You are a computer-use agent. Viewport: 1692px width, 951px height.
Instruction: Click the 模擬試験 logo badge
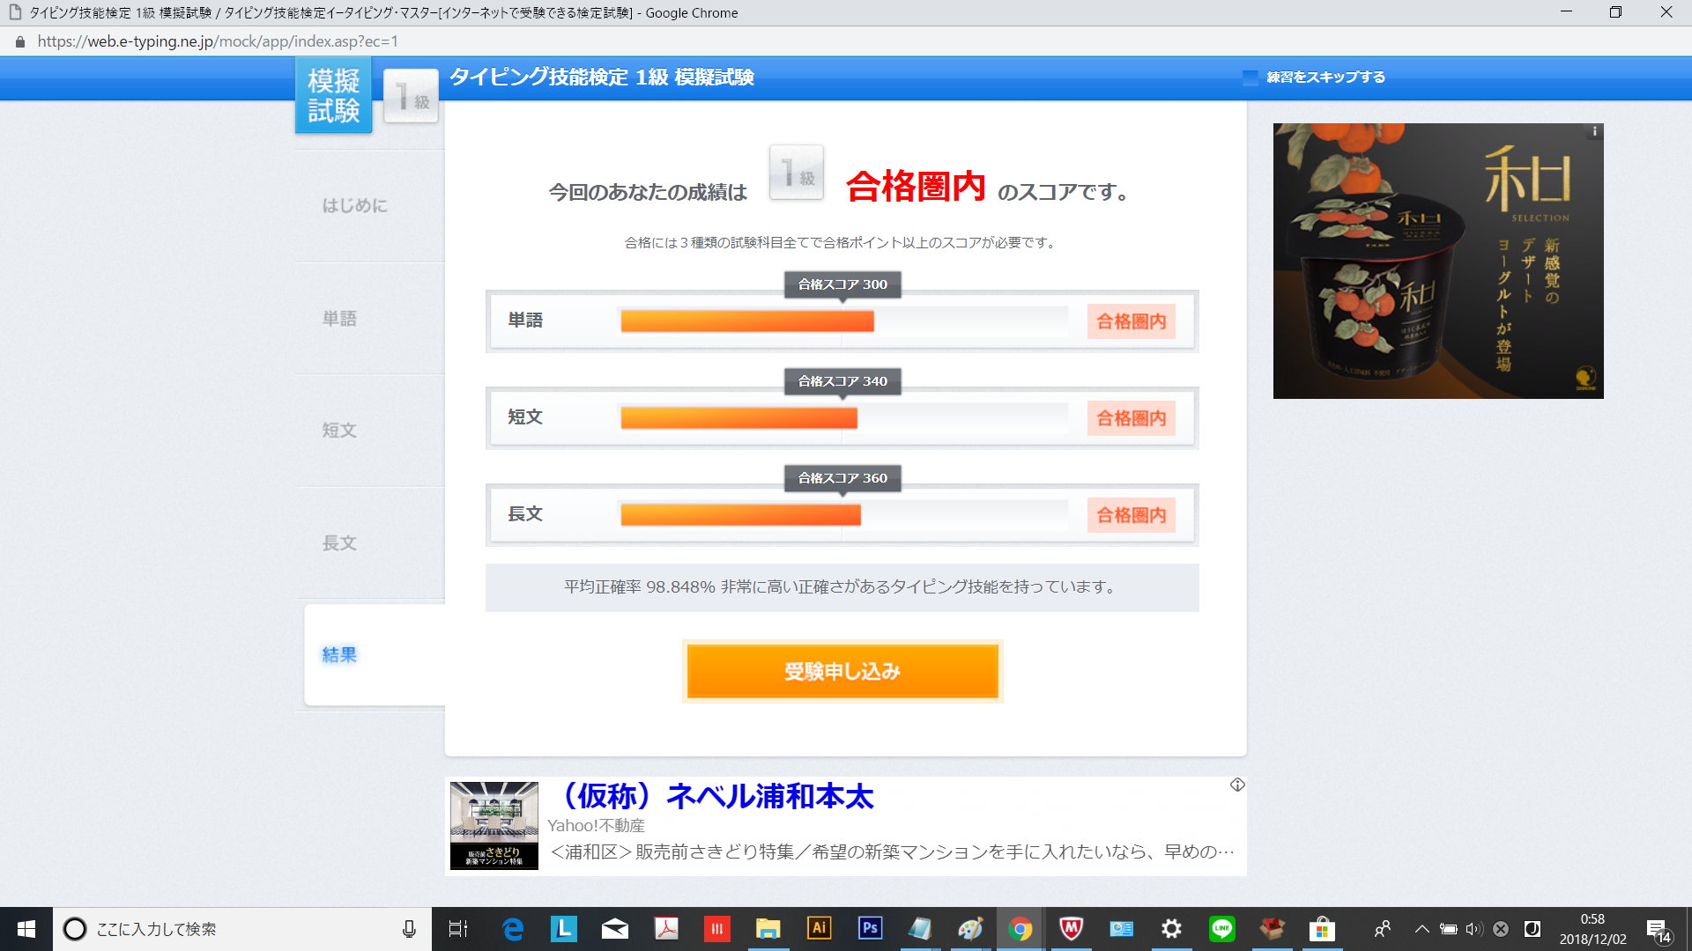(x=333, y=95)
